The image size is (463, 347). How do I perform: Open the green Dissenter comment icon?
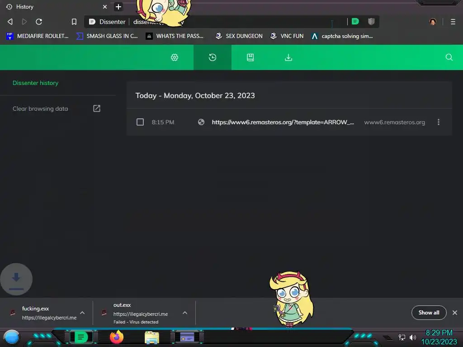coord(355,21)
